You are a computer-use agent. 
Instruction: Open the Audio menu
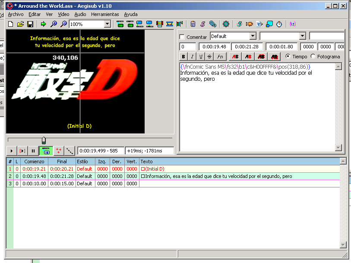tap(80, 14)
